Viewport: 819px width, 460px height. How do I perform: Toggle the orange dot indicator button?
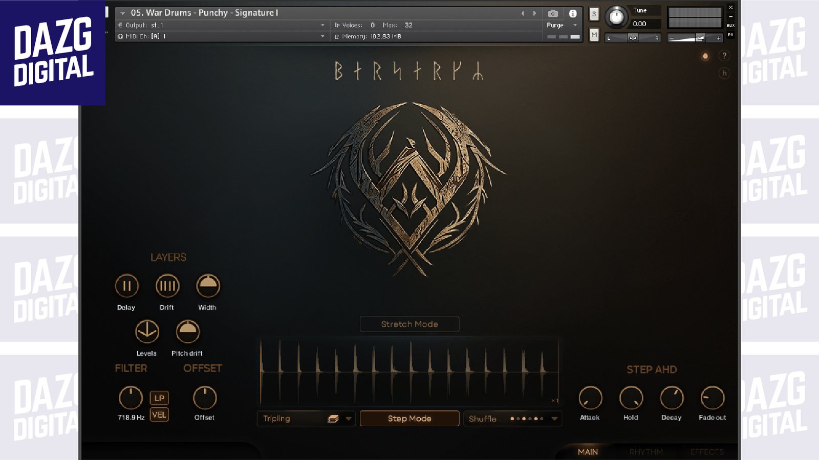(705, 56)
